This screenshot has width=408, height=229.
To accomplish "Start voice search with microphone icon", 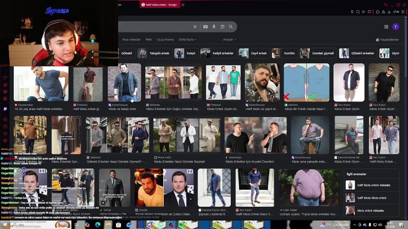I will point(214,27).
